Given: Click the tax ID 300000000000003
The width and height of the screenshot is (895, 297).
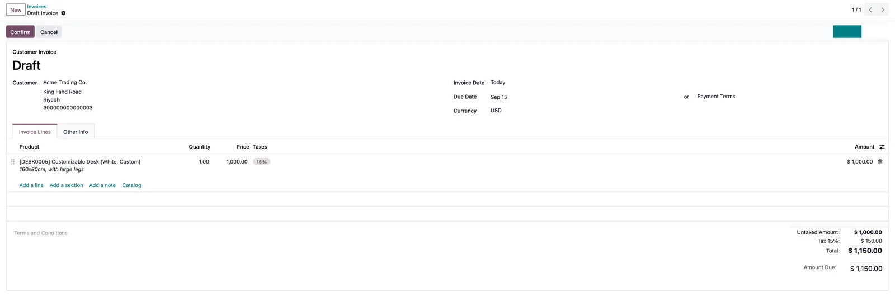Looking at the screenshot, I should pyautogui.click(x=68, y=108).
